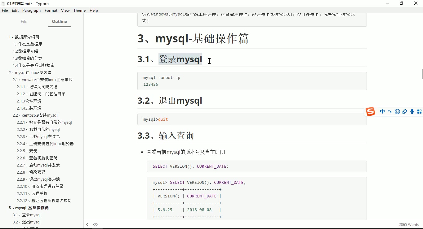Click the password line 123456 in code block

coord(151,84)
